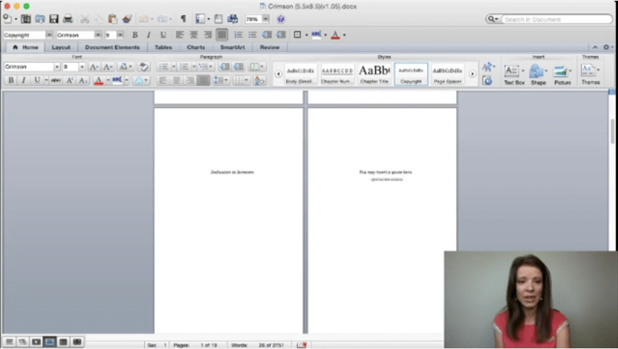Image resolution: width=618 pixels, height=349 pixels.
Task: Open the Copyright style dropdown in formatting bar
Action: pos(49,35)
